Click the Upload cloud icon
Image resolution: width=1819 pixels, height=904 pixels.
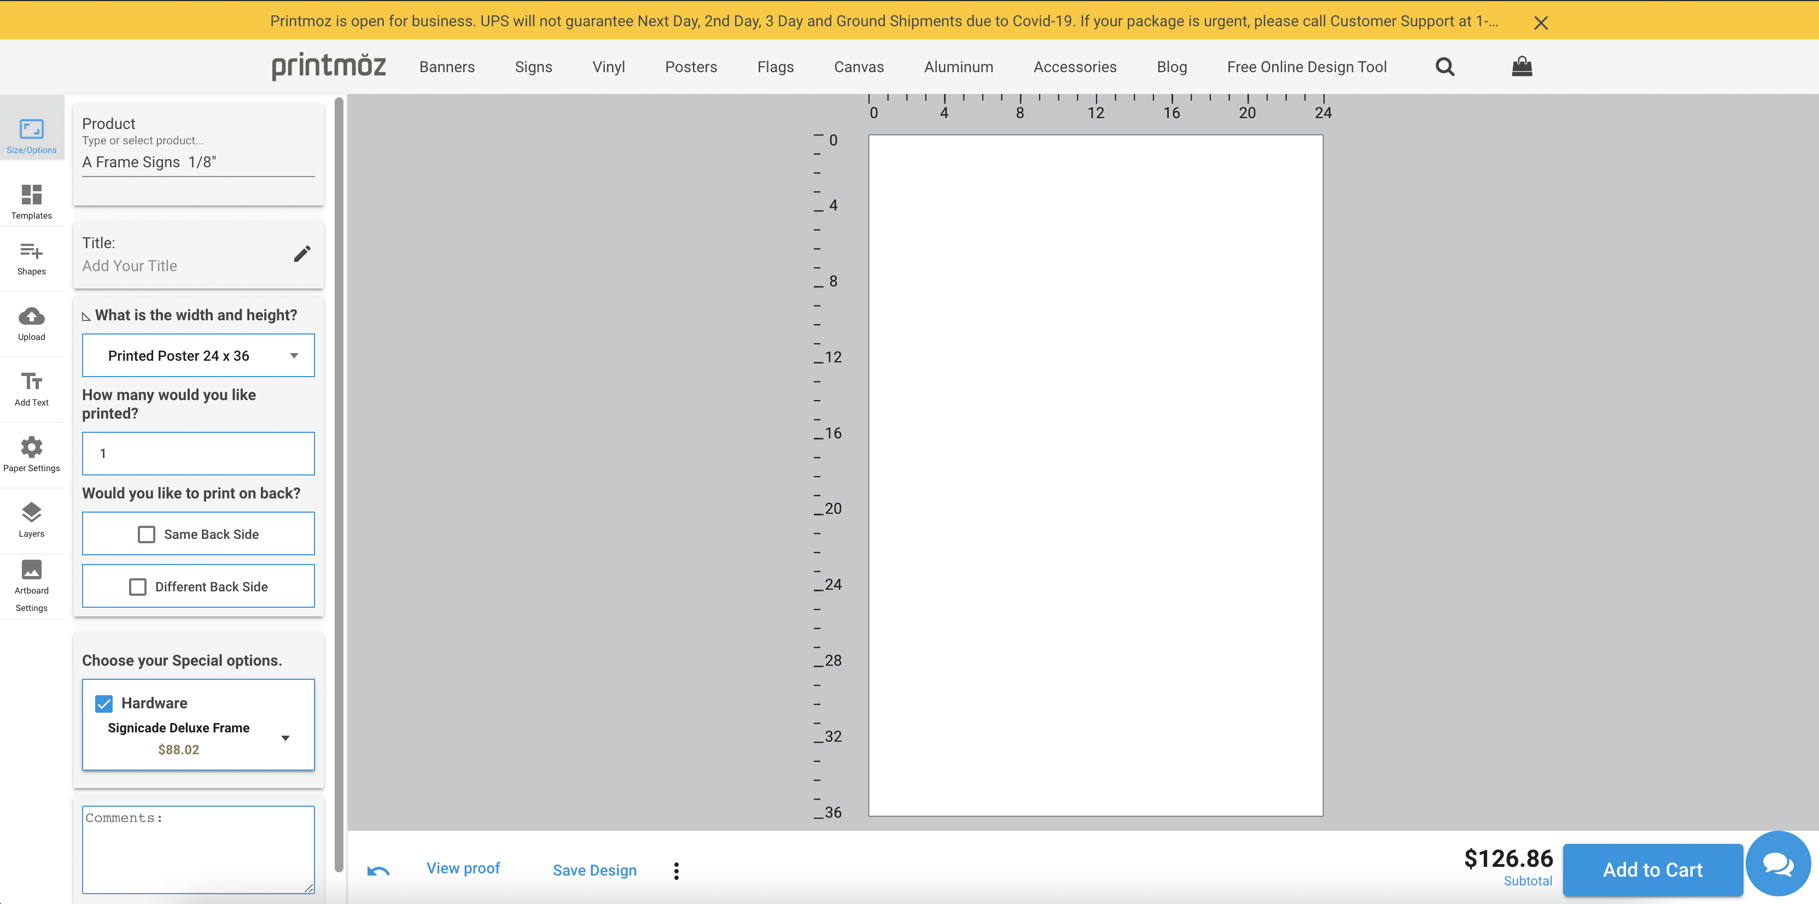(31, 316)
